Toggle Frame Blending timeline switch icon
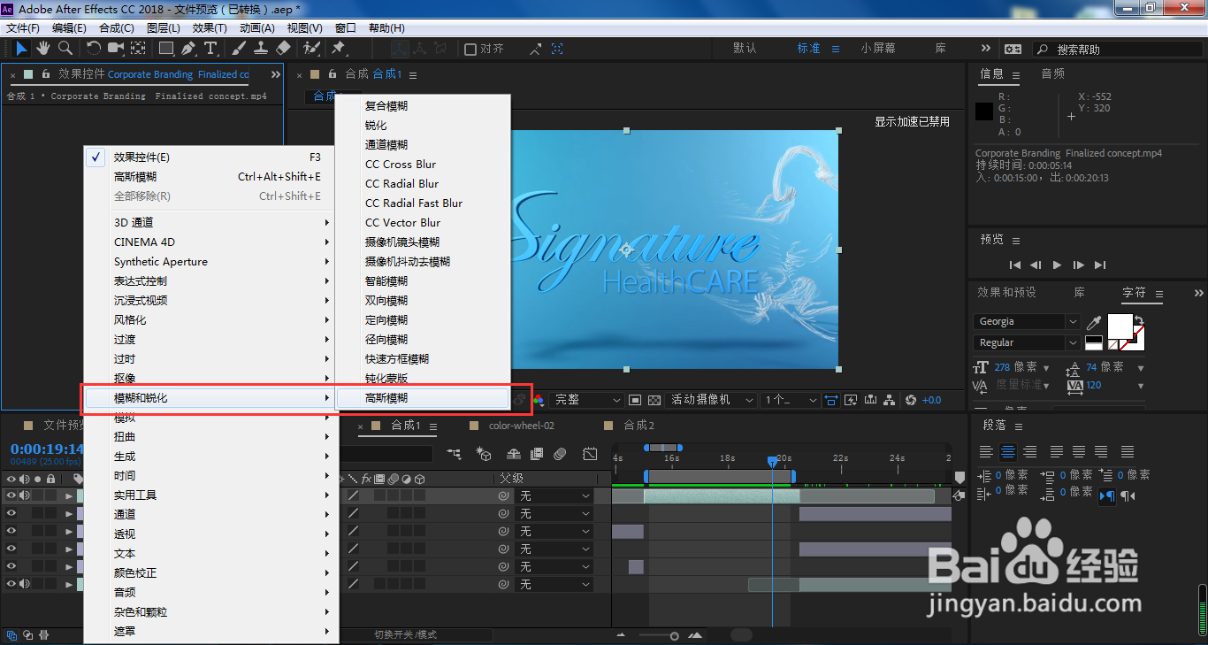 point(536,454)
